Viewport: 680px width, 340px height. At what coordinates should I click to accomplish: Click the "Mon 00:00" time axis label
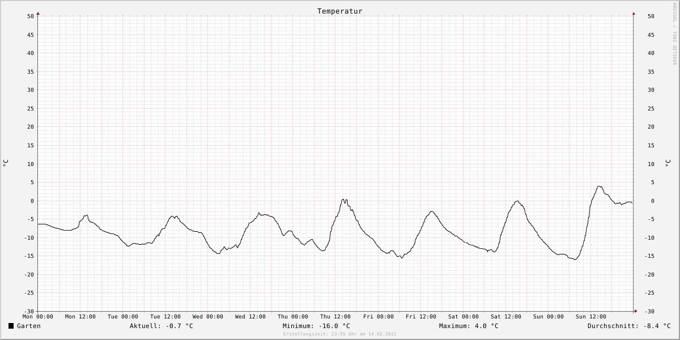click(x=38, y=317)
